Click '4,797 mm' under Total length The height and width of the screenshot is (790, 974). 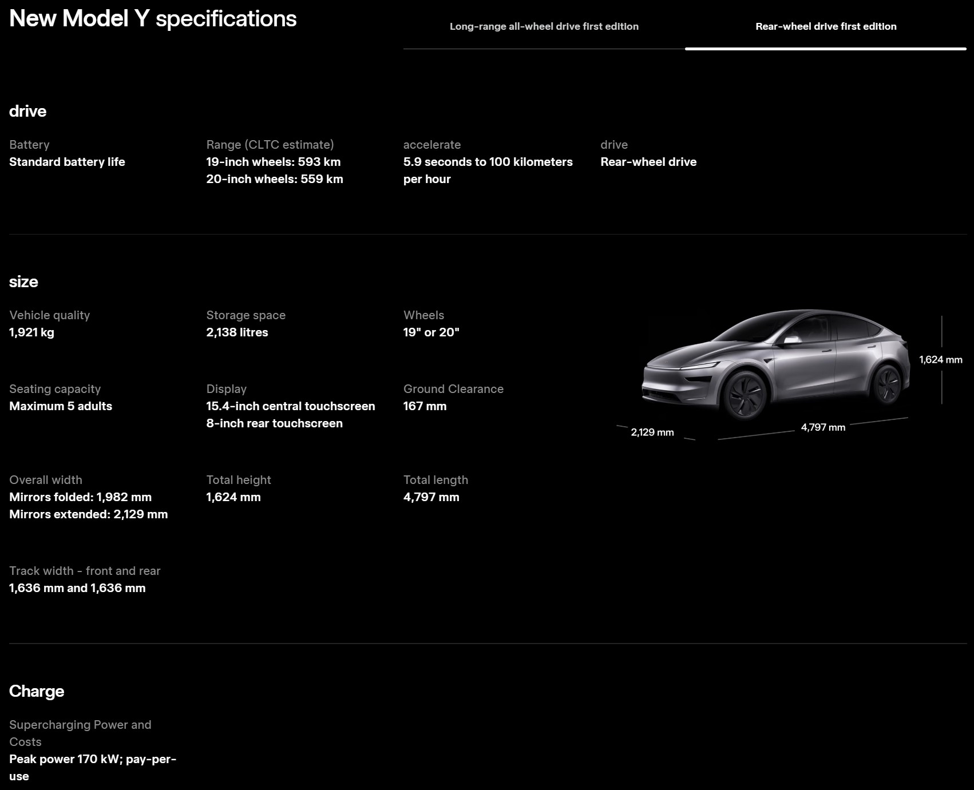431,497
